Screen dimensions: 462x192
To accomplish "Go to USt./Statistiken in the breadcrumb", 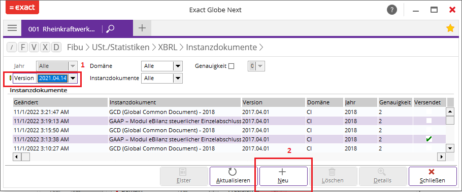I will pos(120,47).
